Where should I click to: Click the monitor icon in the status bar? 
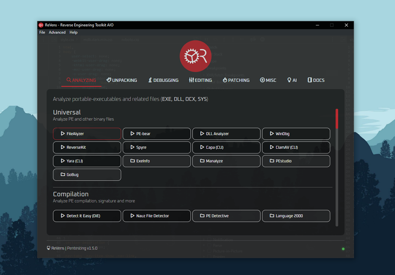[48, 248]
